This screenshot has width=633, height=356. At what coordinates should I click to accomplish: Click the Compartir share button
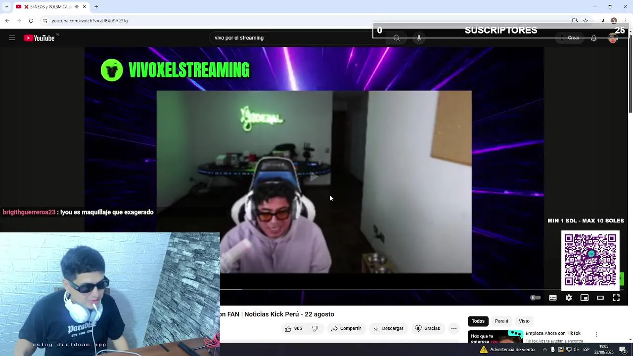tap(346, 328)
